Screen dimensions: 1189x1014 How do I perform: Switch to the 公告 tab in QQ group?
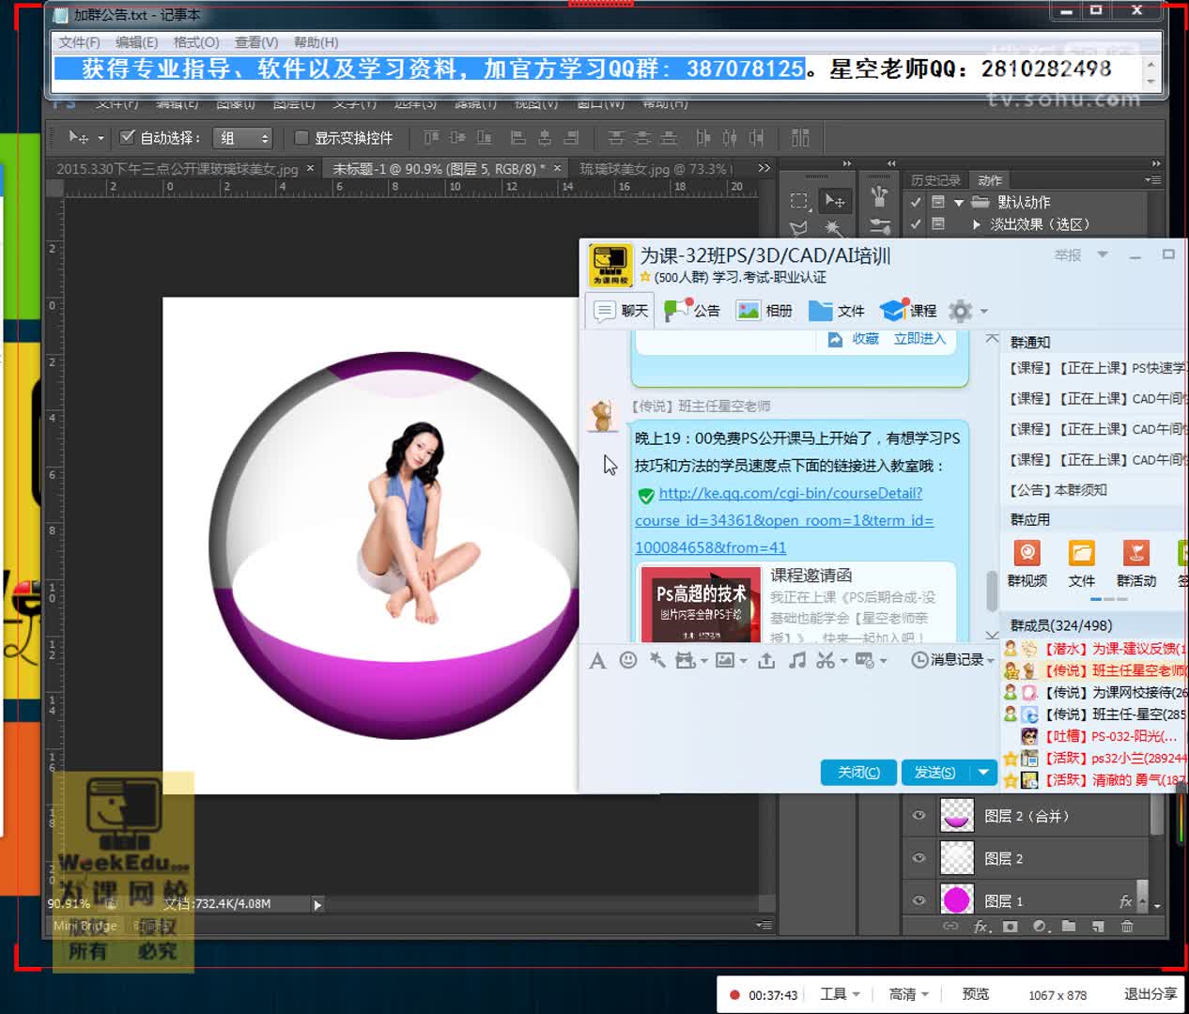coord(692,311)
